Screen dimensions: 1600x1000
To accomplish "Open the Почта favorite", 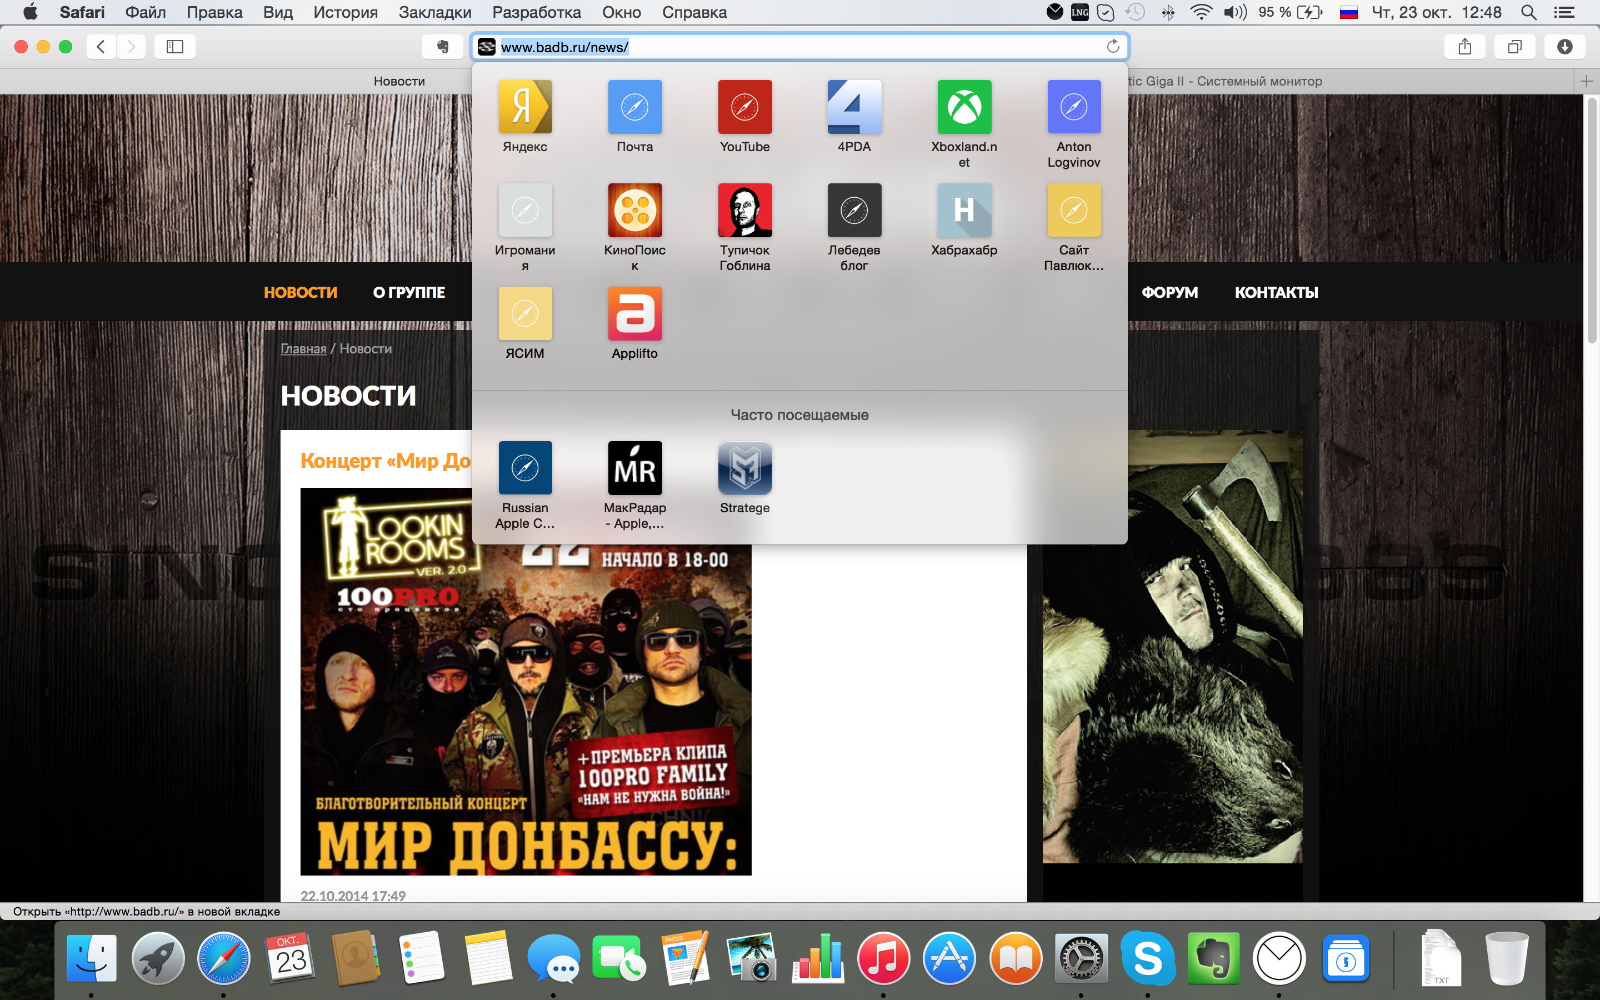I will [634, 107].
